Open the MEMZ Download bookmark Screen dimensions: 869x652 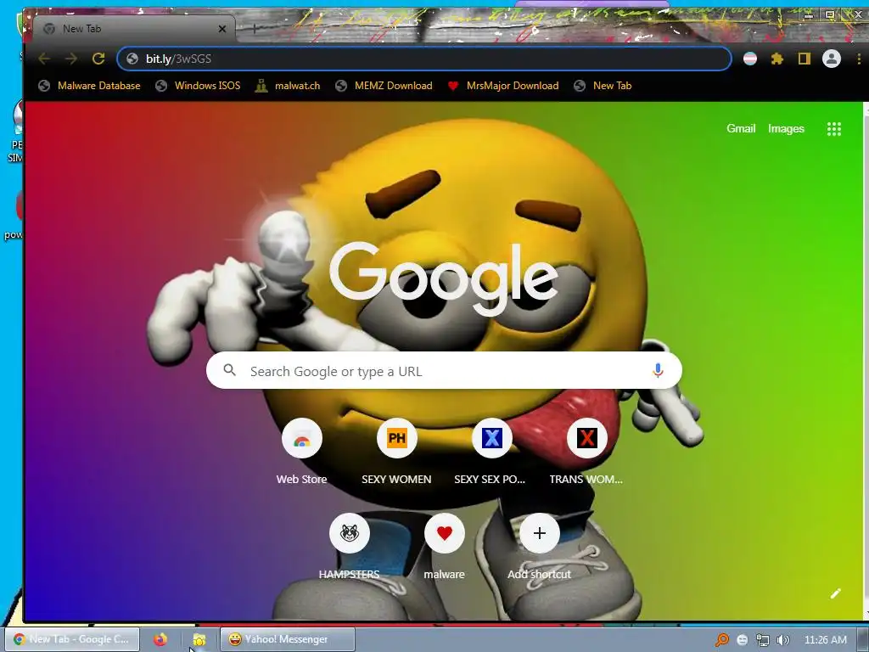(x=384, y=86)
